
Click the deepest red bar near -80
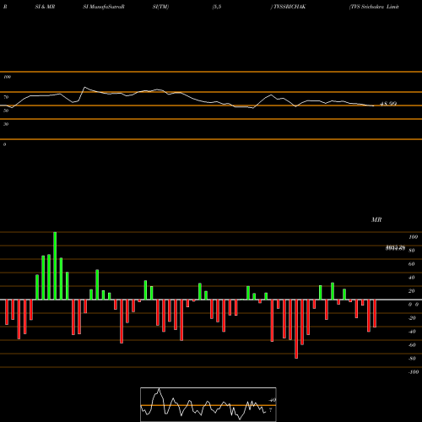296,329
